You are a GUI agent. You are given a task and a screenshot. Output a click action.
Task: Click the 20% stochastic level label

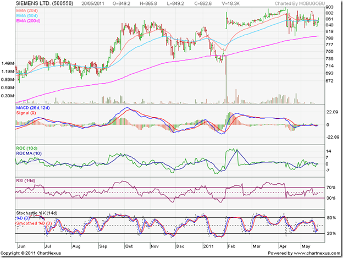pos(331,233)
